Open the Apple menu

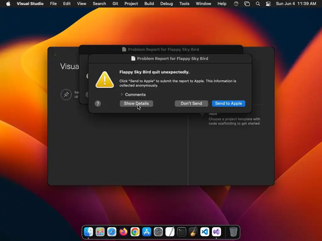click(8, 4)
